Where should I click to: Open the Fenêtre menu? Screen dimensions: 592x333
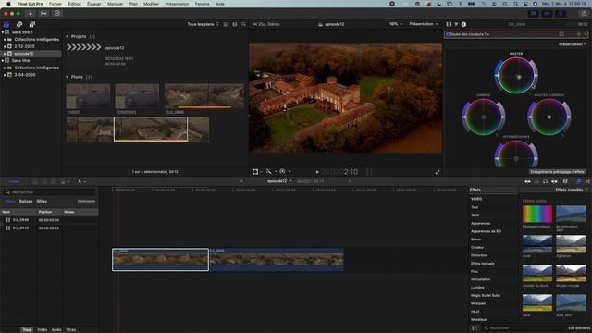coord(202,4)
